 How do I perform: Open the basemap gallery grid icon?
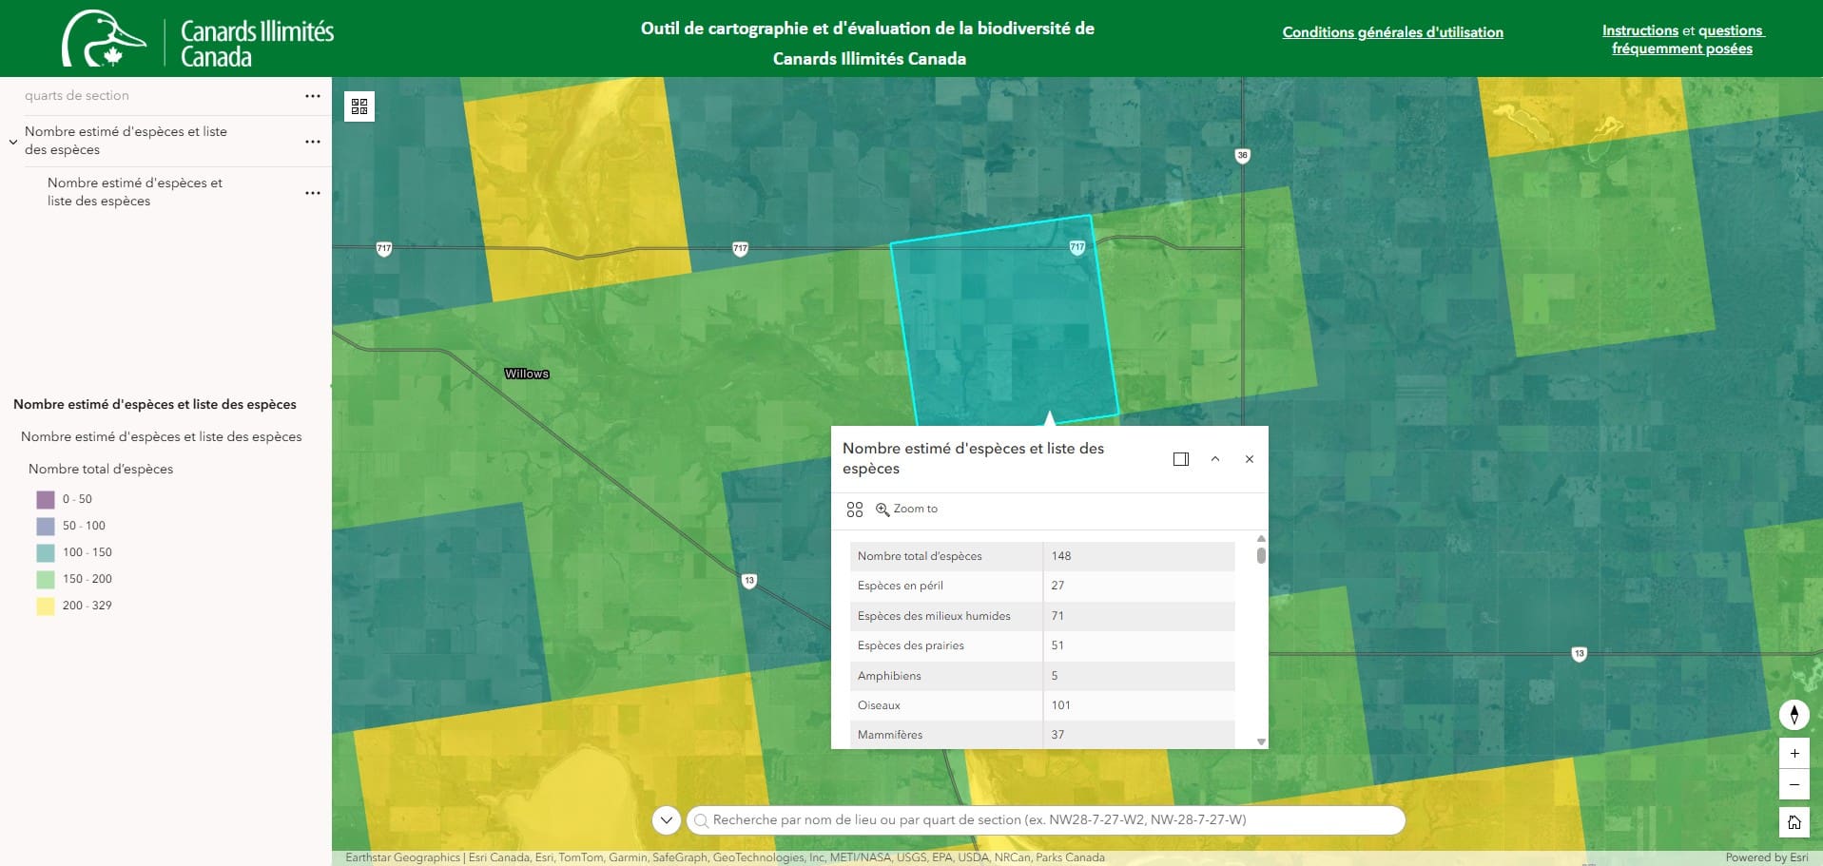tap(359, 106)
